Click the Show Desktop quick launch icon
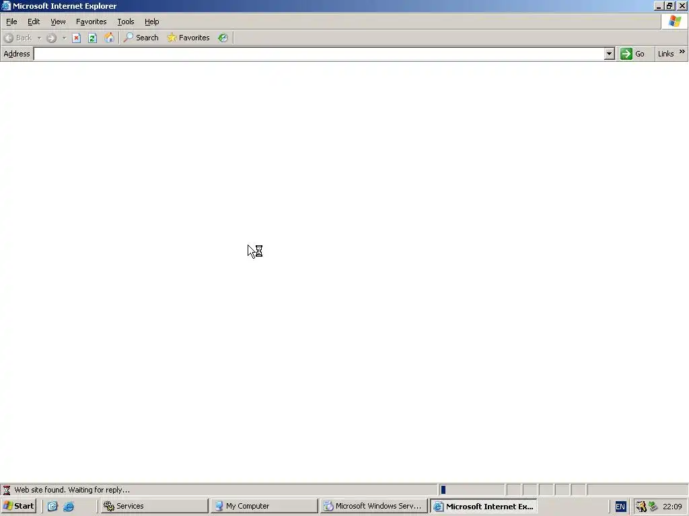The image size is (689, 516). [x=52, y=506]
